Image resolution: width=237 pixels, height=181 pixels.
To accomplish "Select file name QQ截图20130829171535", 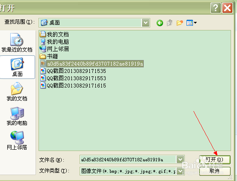I will tap(76, 71).
